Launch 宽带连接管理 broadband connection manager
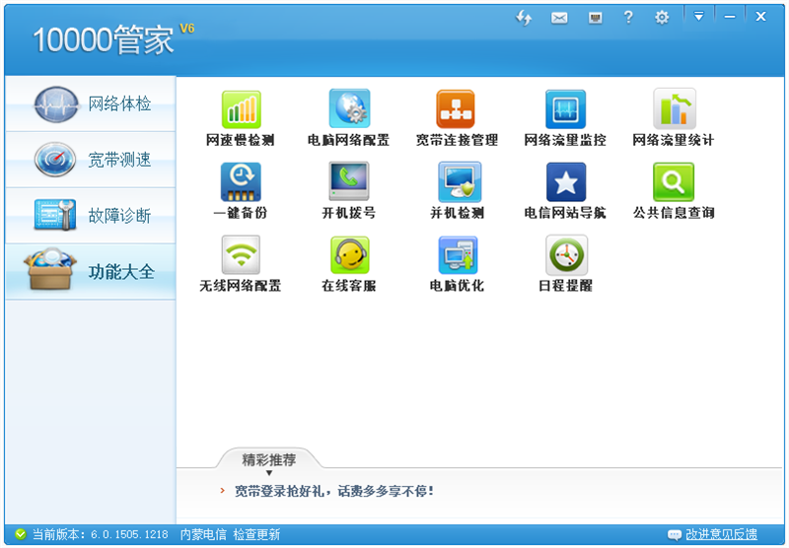Viewport: 789px width, 548px height. click(x=457, y=118)
